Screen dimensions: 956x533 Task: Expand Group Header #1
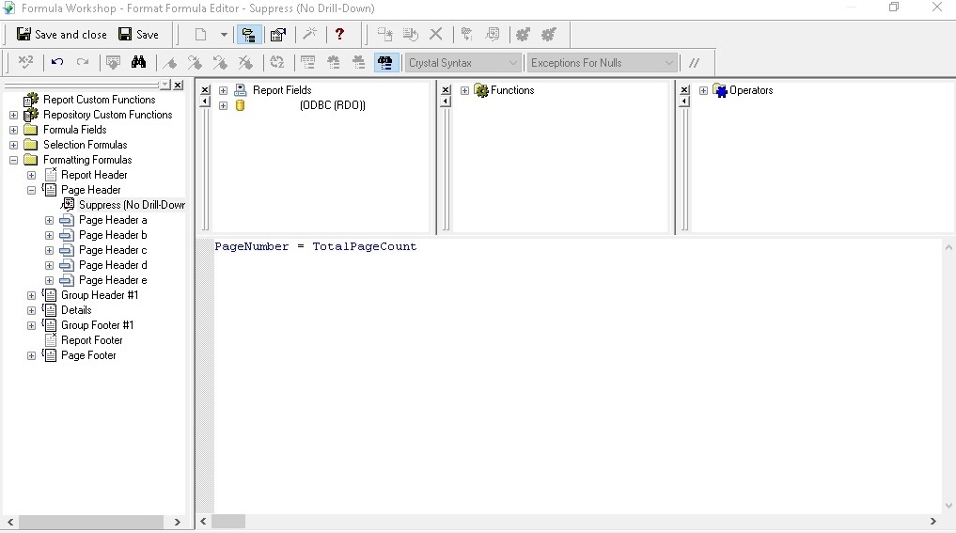point(32,295)
